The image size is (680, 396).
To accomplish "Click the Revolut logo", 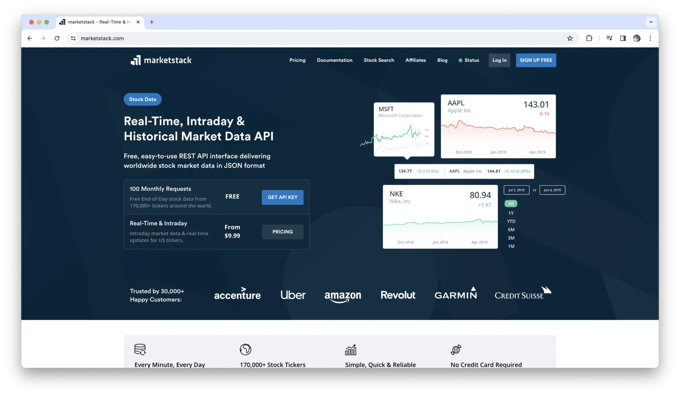I will [x=398, y=295].
